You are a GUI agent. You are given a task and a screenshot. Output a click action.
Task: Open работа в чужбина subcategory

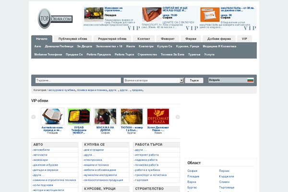click(147, 170)
